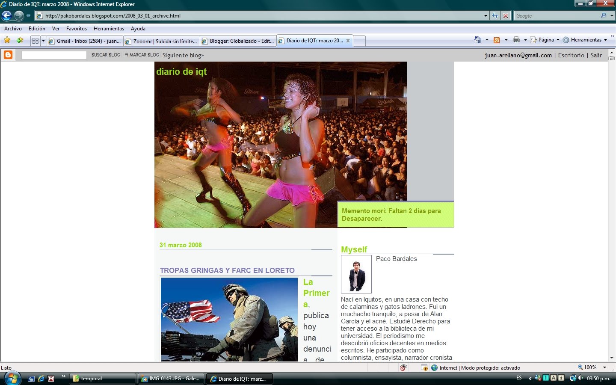Open Favorites Center star icon
Screen dimensions: 616x385
(x=7, y=40)
